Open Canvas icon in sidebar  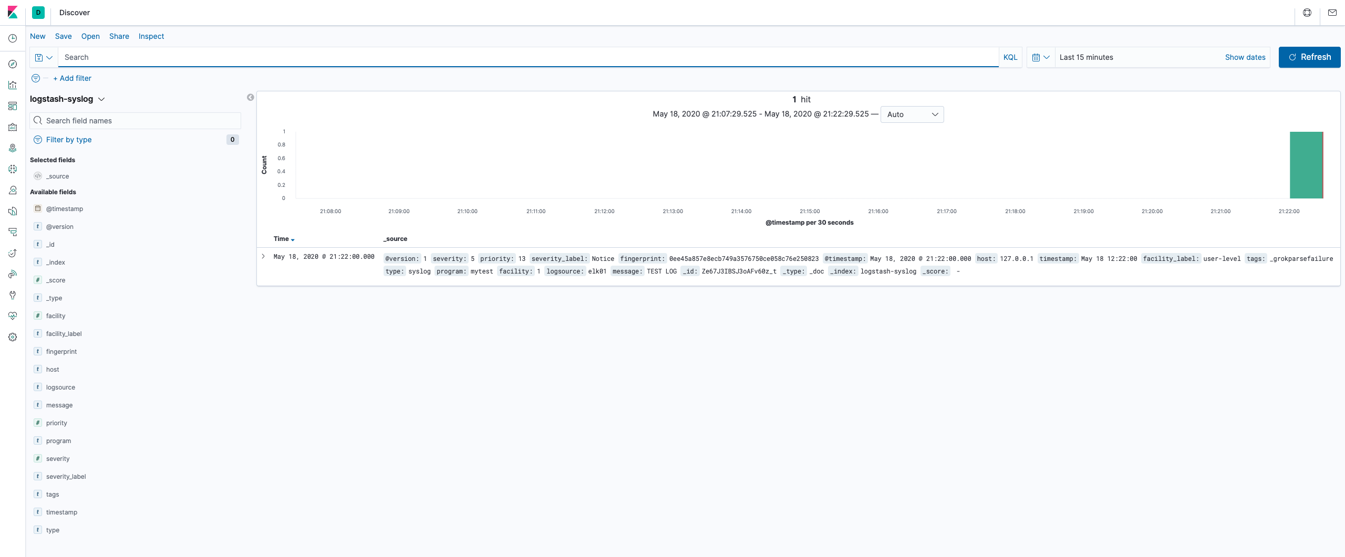click(x=13, y=127)
